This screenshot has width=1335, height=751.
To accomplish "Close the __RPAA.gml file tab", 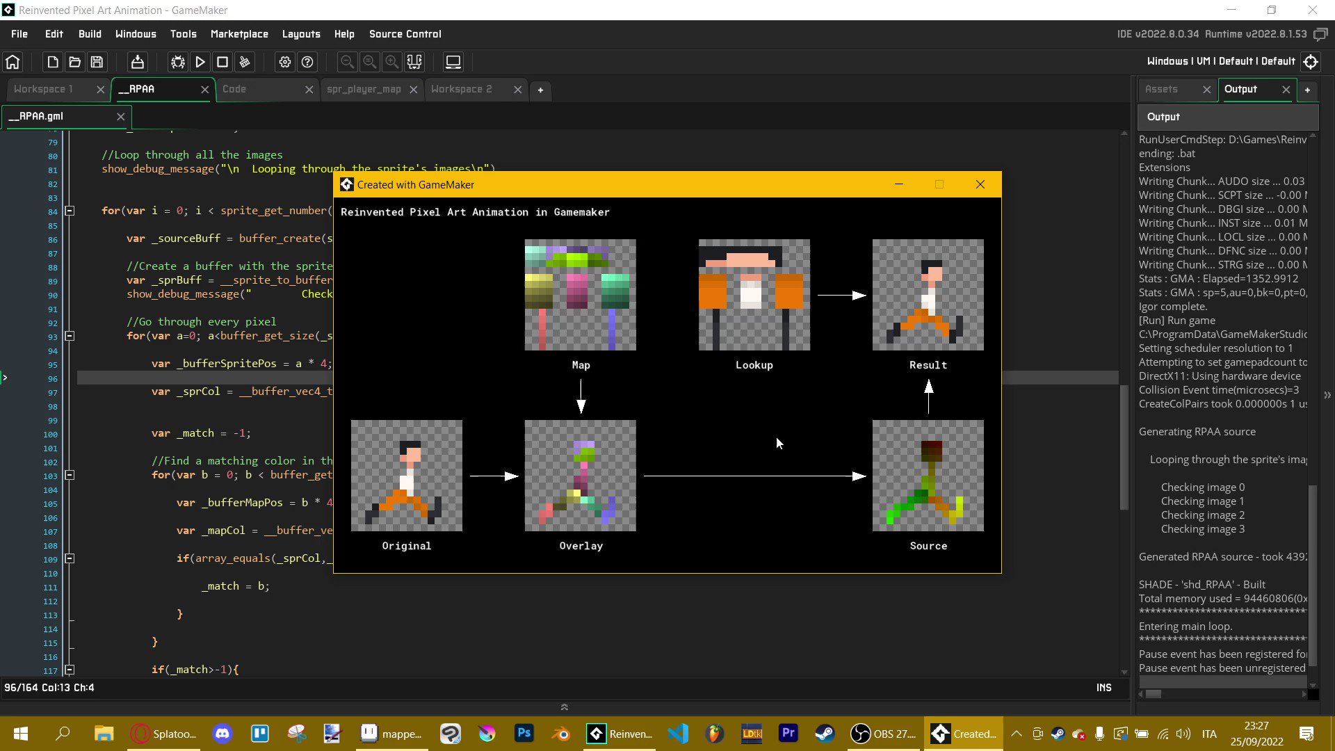I will [x=121, y=117].
